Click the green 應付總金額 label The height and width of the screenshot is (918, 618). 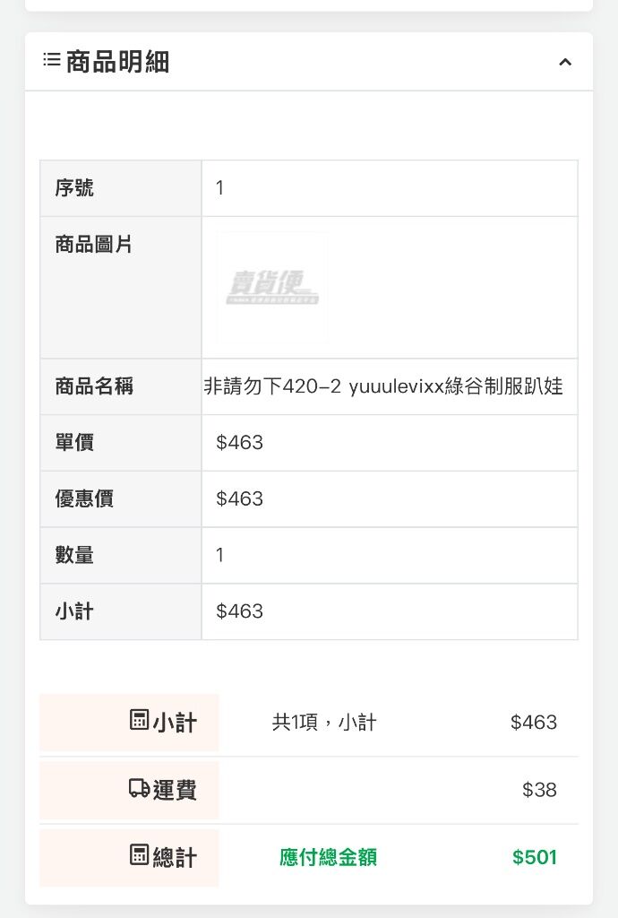[x=328, y=857]
